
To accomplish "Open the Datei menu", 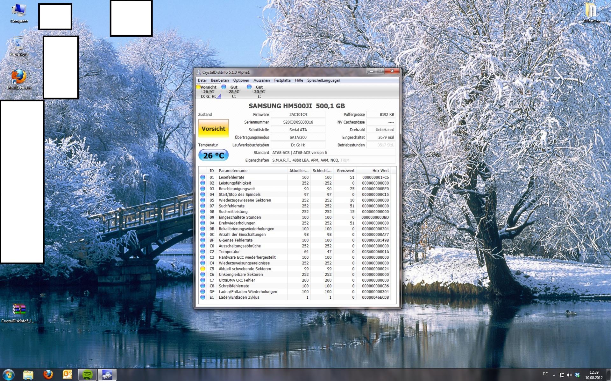I will tap(202, 80).
